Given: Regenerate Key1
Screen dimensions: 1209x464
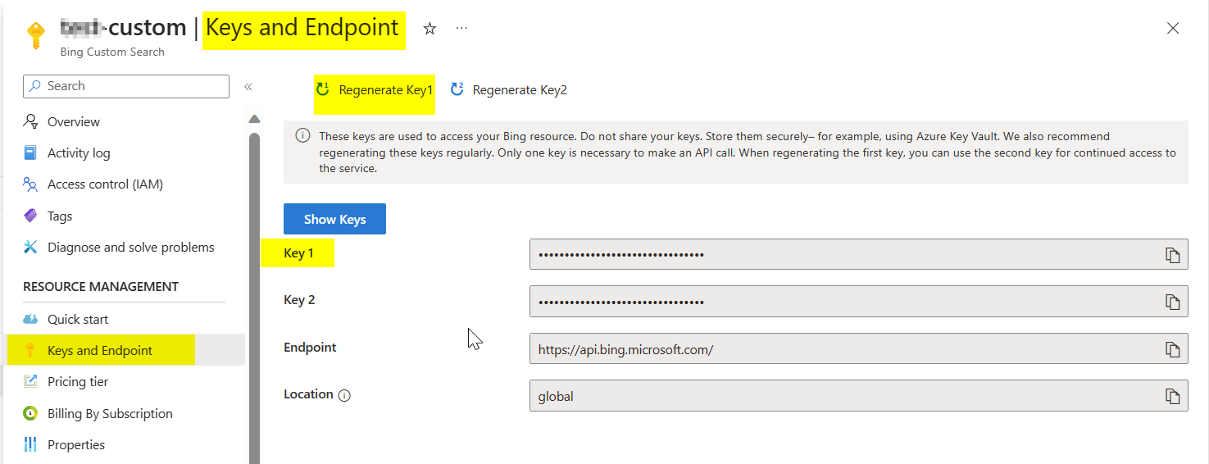Looking at the screenshot, I should (x=375, y=90).
